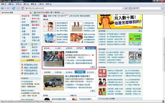This screenshot has height=103, width=165.
Task: Open the 檔案 (F) menu
Action: (4, 4)
